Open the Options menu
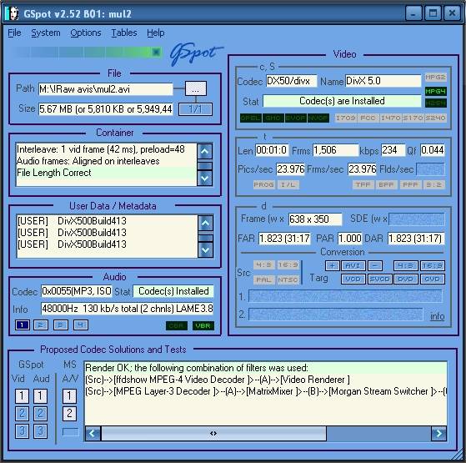 coord(86,33)
